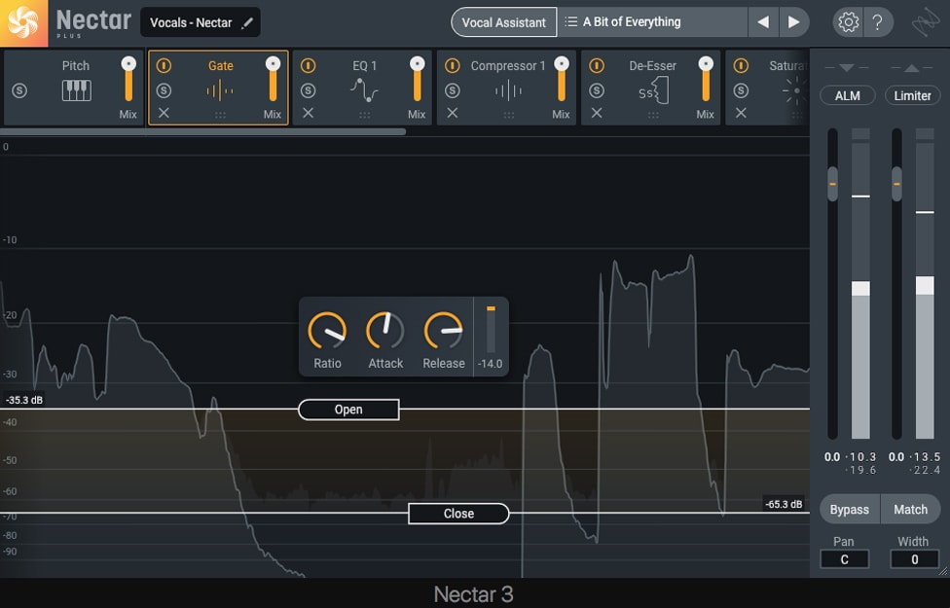Load the next preset
Viewport: 950px width, 608px height.
pos(793,22)
